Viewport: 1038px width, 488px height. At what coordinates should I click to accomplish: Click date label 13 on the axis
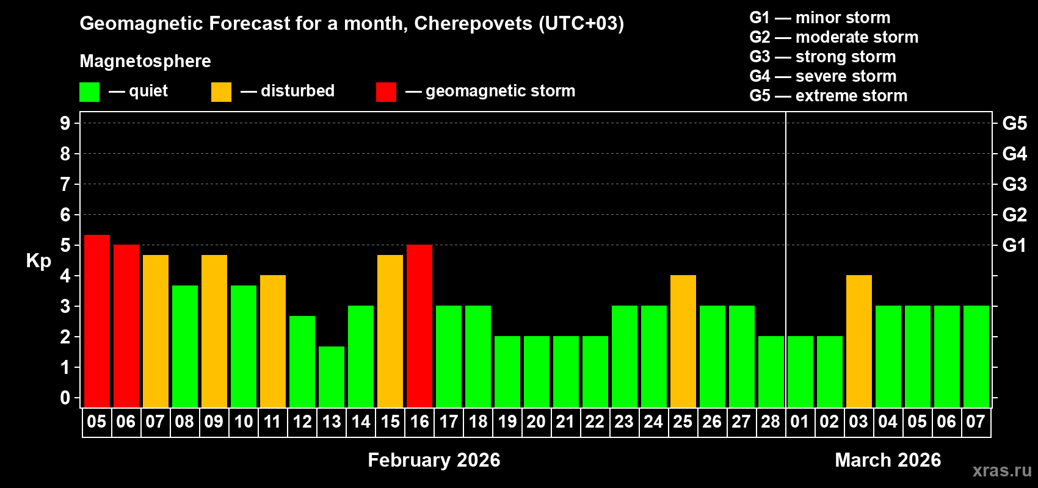(x=331, y=422)
